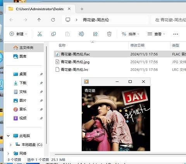Expand the 网络 tree node
186x164 pixels.
(8, 154)
